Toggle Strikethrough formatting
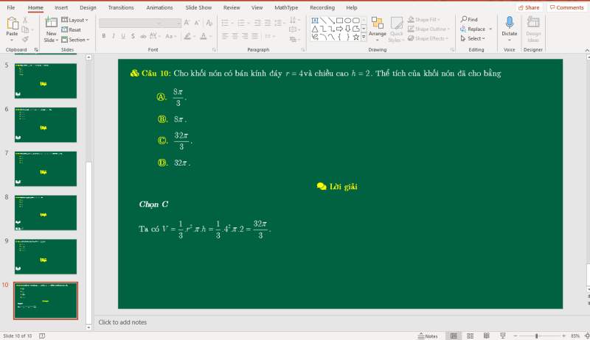 (x=143, y=36)
